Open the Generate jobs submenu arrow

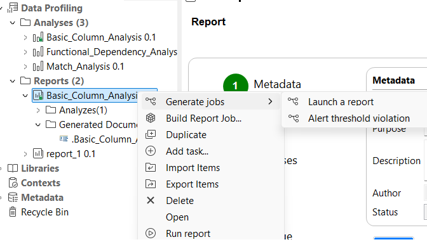(270, 101)
